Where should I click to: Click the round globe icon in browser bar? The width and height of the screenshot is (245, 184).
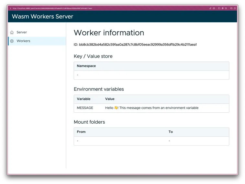[223, 8]
